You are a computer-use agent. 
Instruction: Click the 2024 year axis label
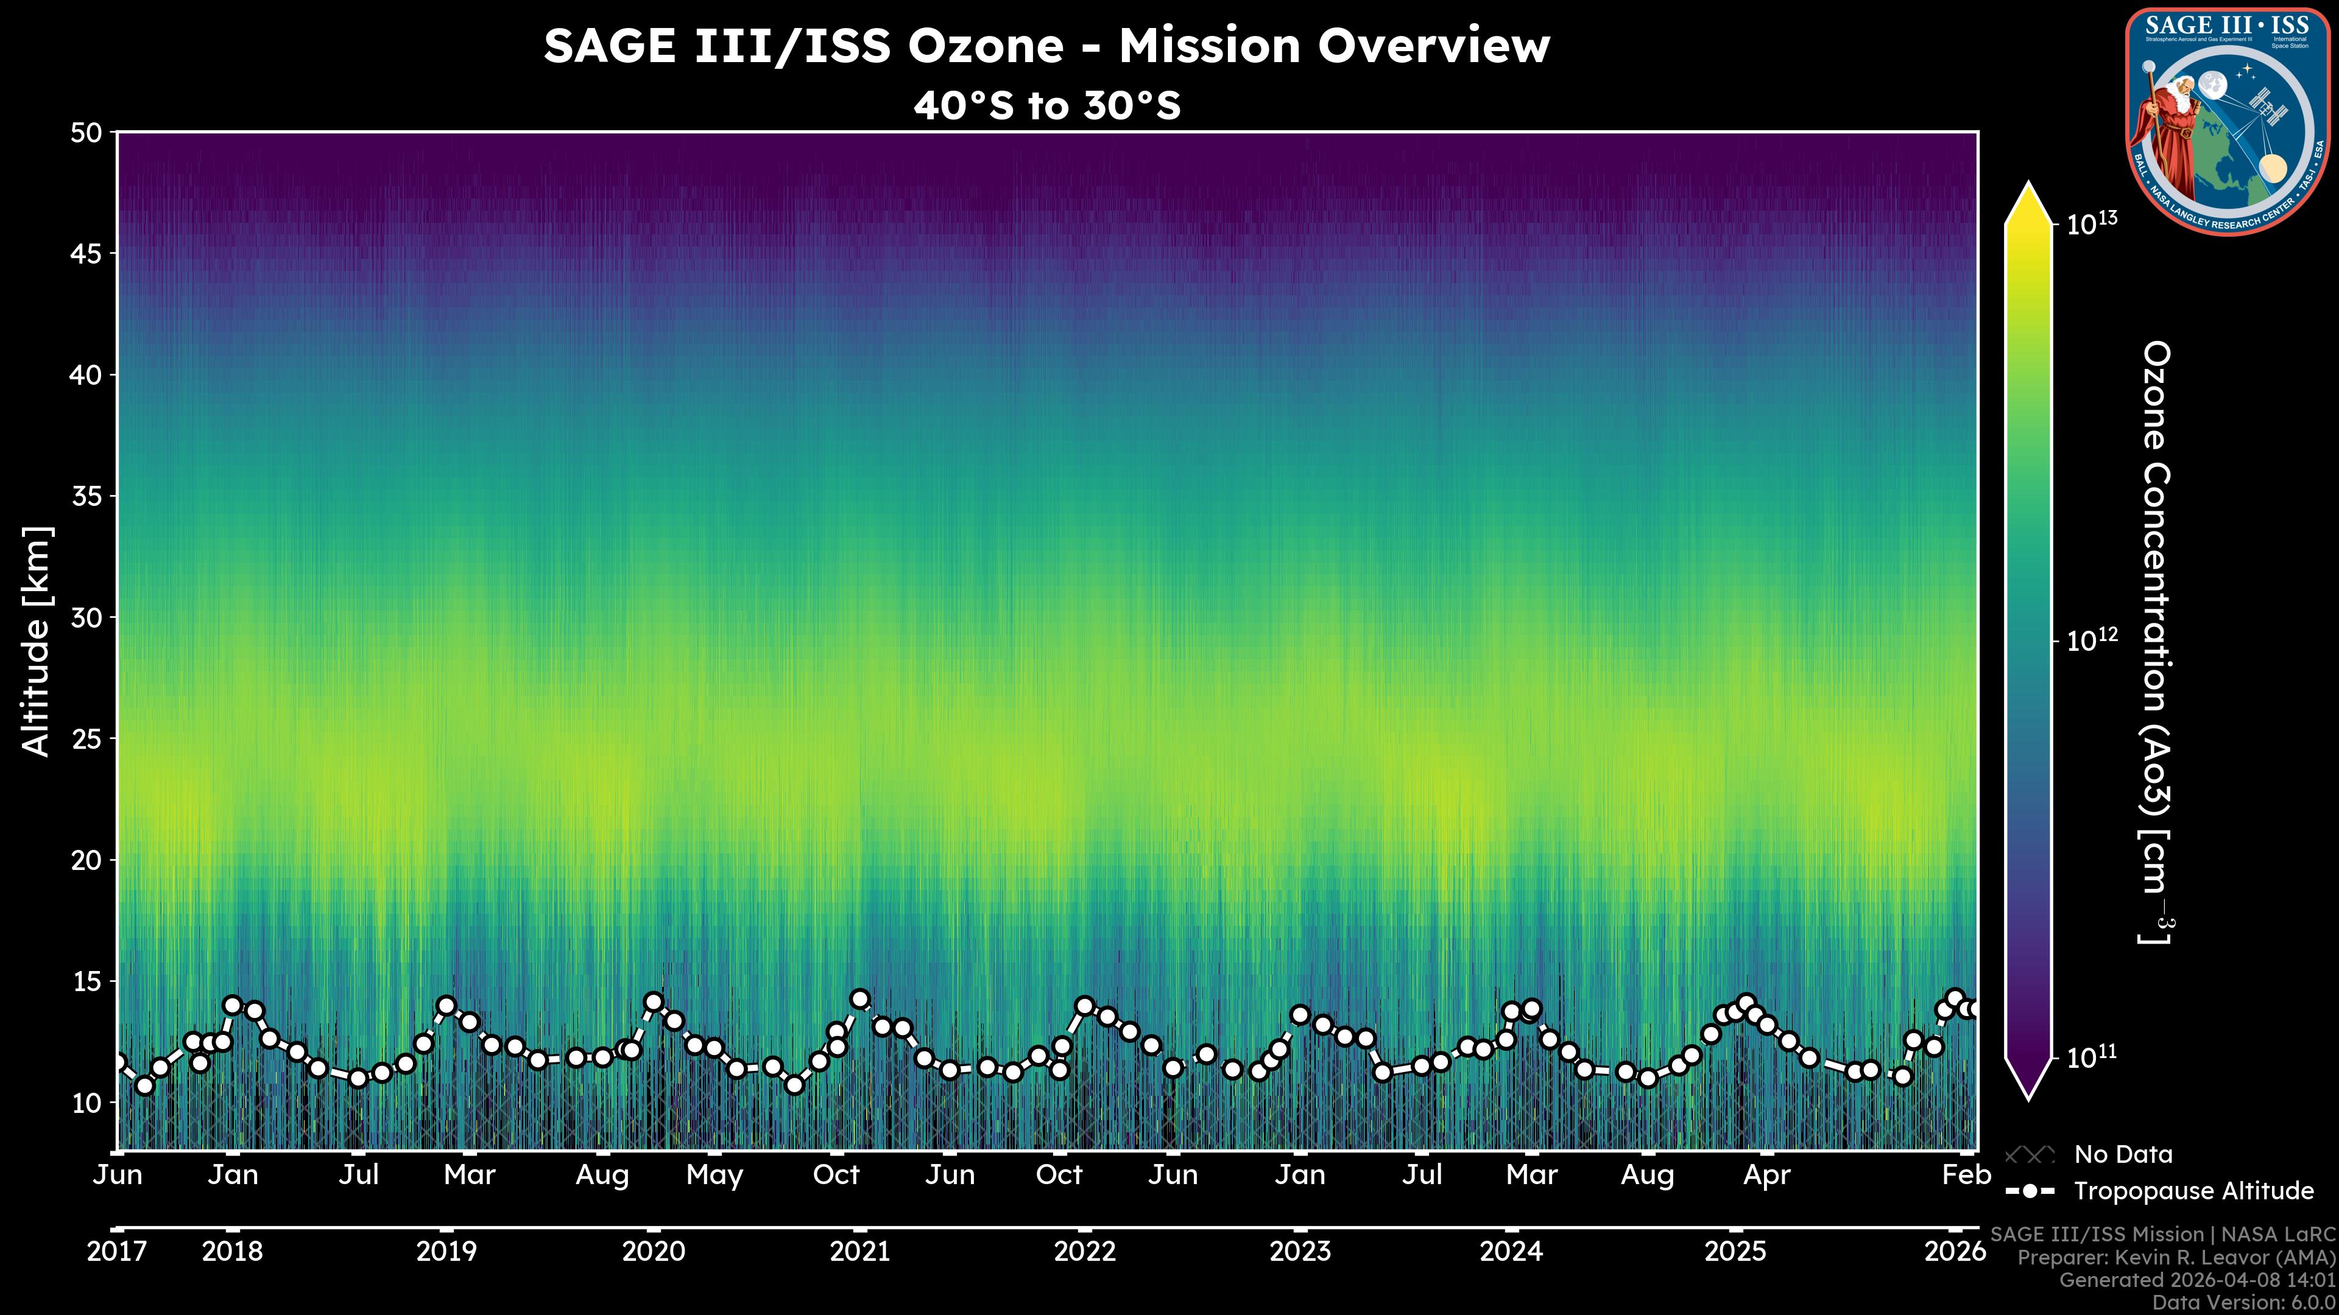[x=1511, y=1252]
